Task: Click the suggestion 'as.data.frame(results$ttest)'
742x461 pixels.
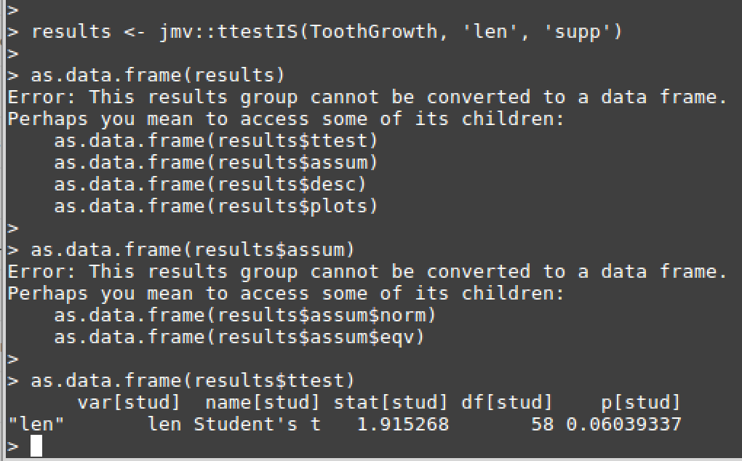Action: pyautogui.click(x=216, y=140)
